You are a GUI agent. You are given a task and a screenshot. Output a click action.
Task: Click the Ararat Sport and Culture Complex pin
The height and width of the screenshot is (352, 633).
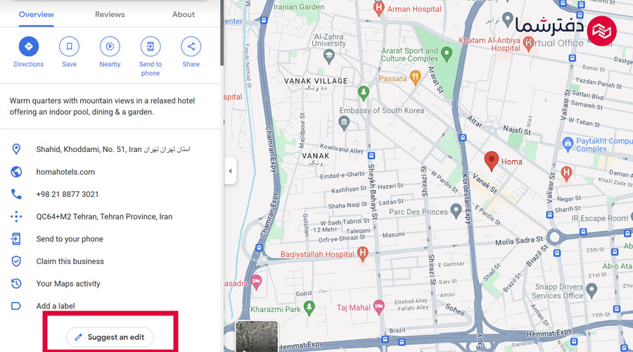(447, 54)
